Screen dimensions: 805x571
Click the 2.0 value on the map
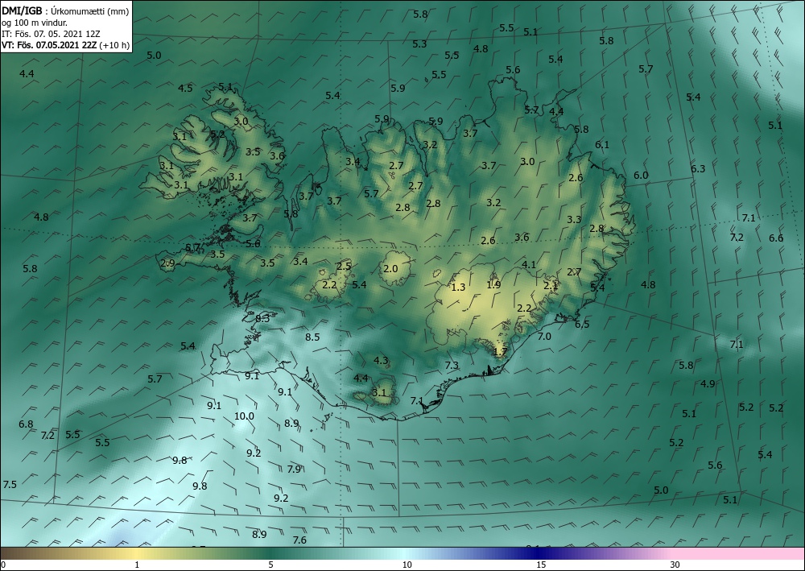(x=390, y=268)
